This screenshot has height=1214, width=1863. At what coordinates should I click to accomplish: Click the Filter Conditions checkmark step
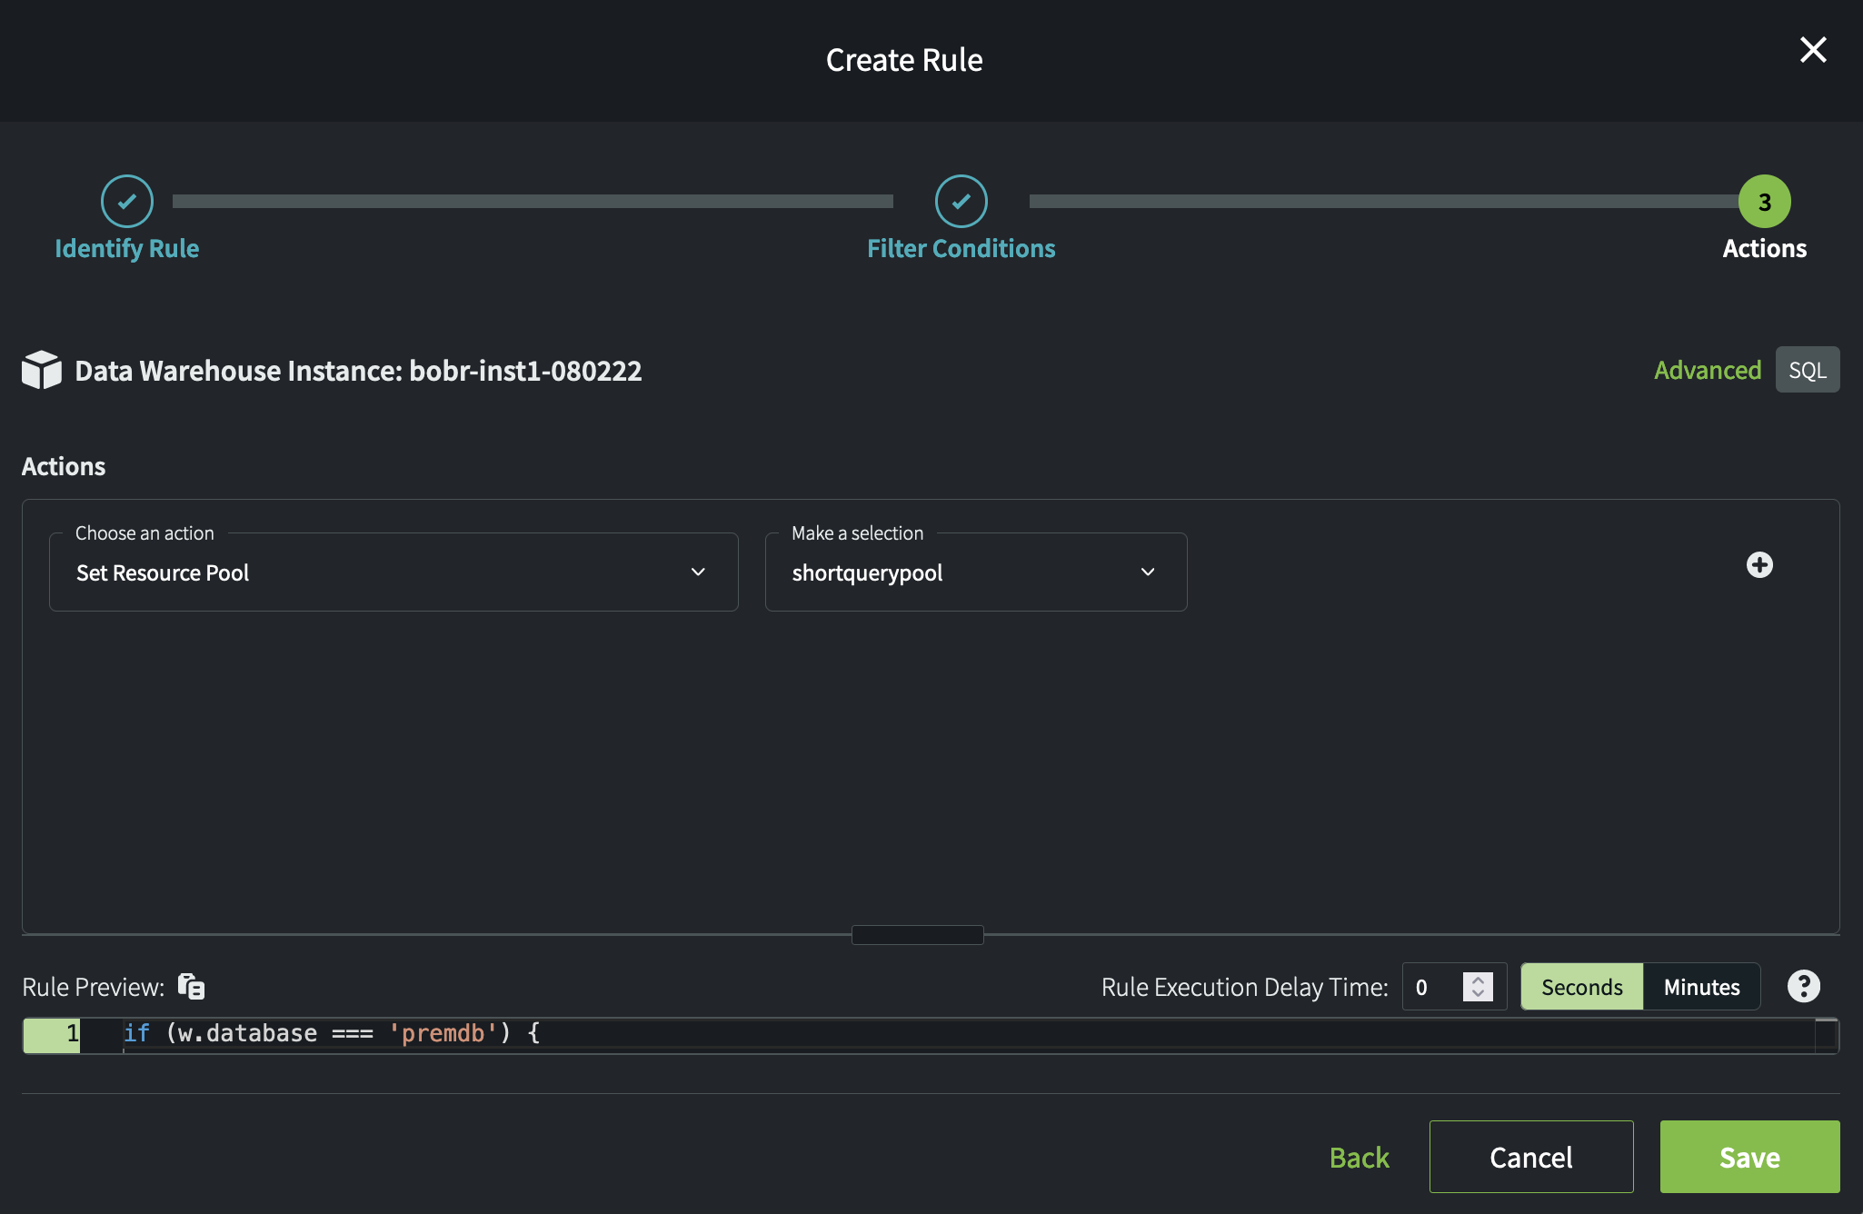pyautogui.click(x=961, y=201)
